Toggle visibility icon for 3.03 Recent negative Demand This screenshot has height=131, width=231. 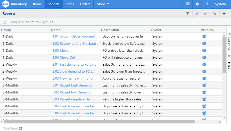pos(204,99)
